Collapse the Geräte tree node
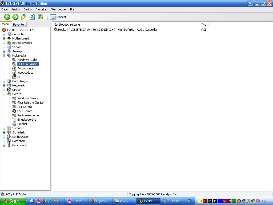 (x=4, y=94)
